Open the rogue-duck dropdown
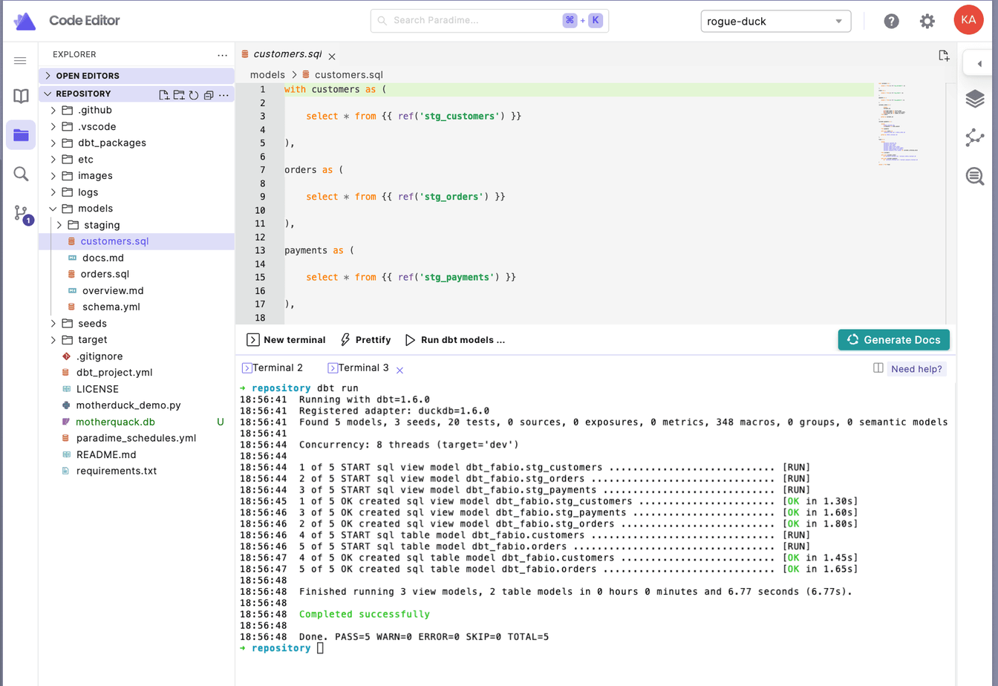Image resolution: width=998 pixels, height=686 pixels. (776, 21)
